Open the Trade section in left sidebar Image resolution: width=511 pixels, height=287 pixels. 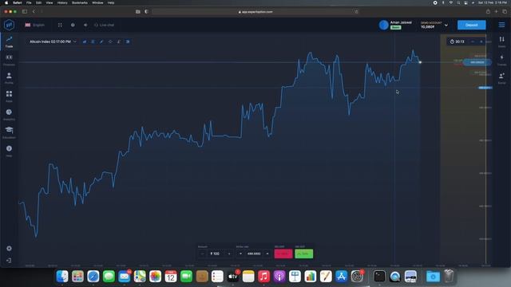tap(9, 41)
